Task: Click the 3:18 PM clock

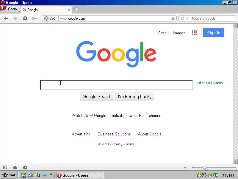Action: [x=228, y=175]
